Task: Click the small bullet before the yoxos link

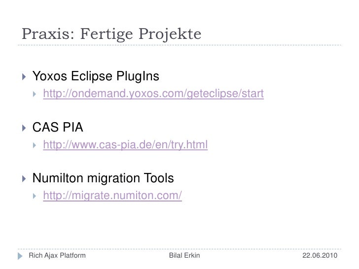Action: coord(35,94)
